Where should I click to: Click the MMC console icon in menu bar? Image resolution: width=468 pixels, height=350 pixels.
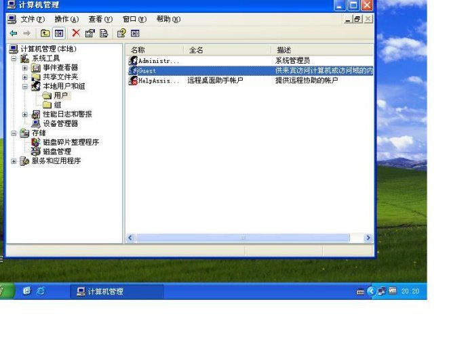click(x=12, y=20)
